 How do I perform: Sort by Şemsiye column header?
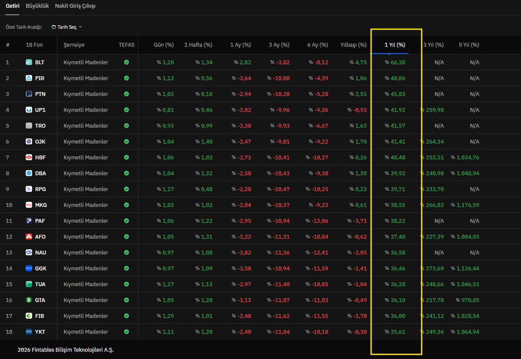(74, 45)
